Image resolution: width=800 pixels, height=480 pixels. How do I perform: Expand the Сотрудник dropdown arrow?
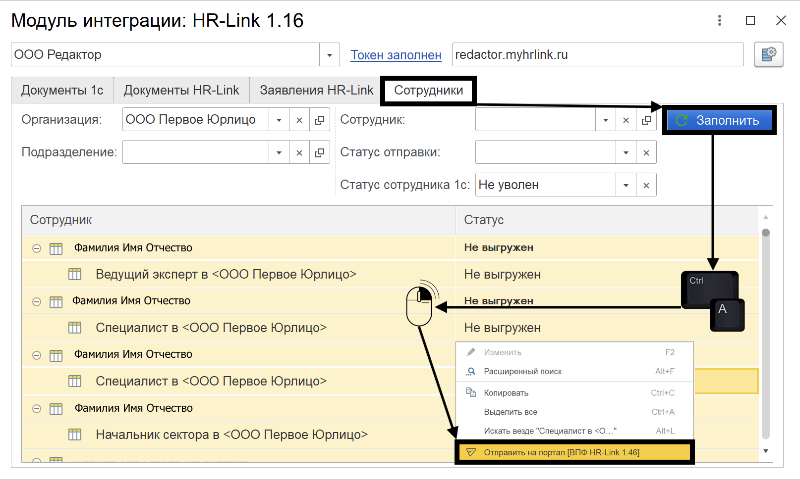[606, 120]
